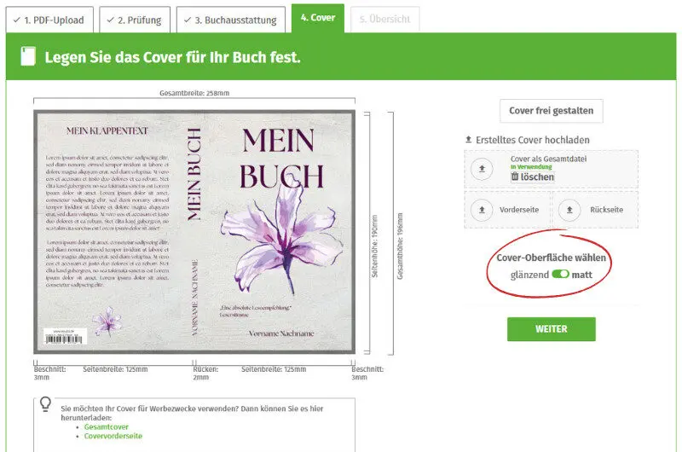Open the 2. Prüfung tab
This screenshot has width=682, height=452.
pos(136,19)
